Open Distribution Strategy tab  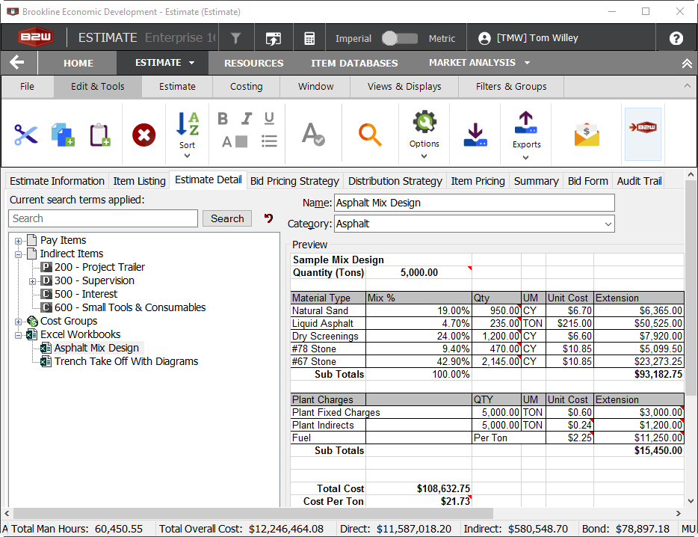[x=395, y=181]
